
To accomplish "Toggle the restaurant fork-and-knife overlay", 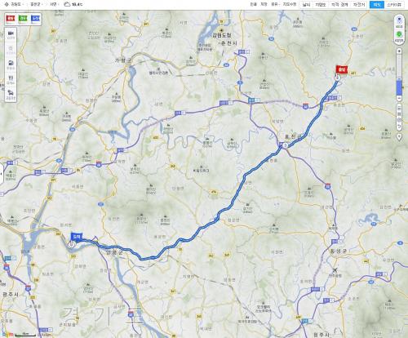I will tap(11, 79).
